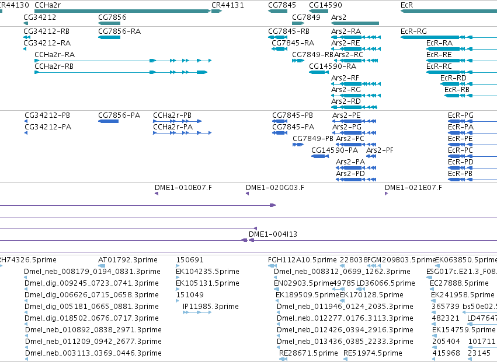The width and height of the screenshot is (497, 362).
Task: Click BAC end DME1-021E07.F
Action: [x=387, y=194]
